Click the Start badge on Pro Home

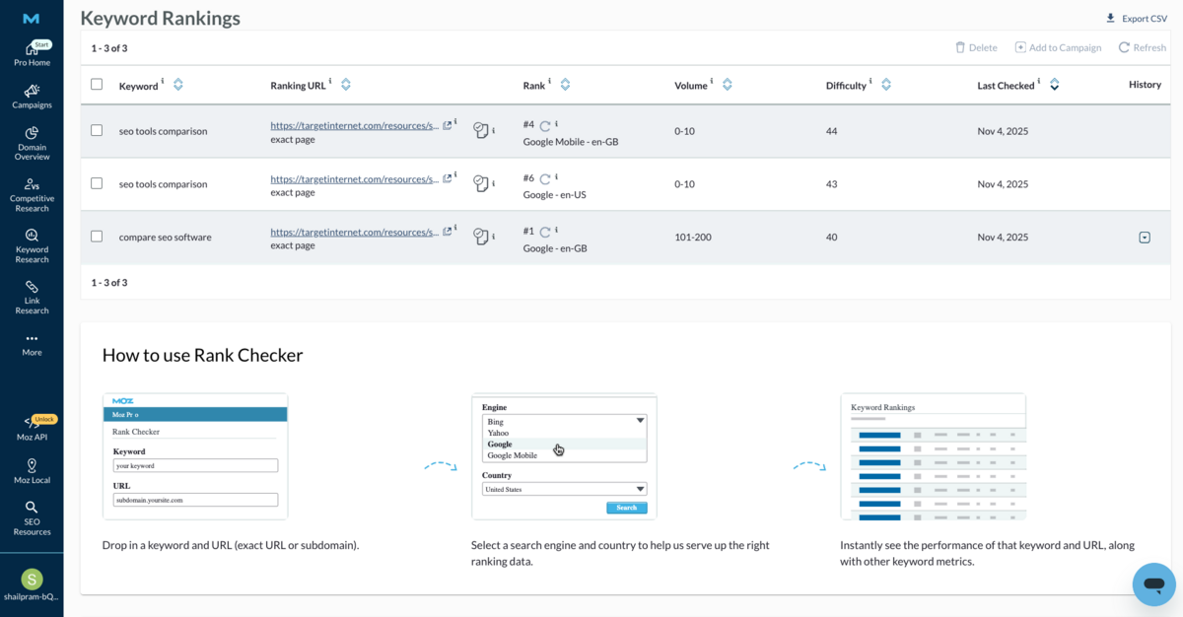tap(41, 44)
